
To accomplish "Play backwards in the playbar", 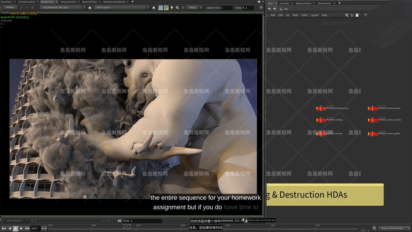I will (x=10, y=229).
